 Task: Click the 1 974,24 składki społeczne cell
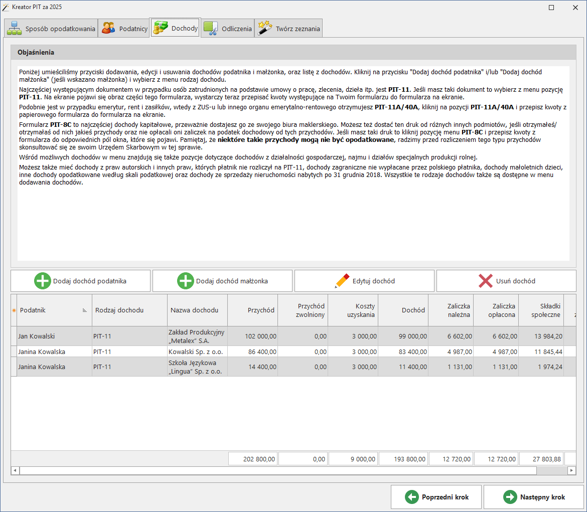click(541, 367)
